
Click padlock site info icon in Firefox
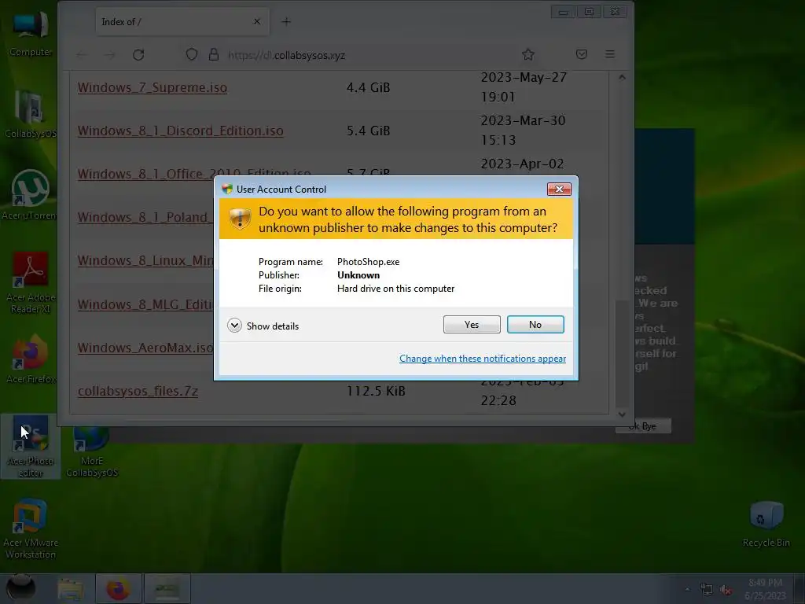coord(214,54)
